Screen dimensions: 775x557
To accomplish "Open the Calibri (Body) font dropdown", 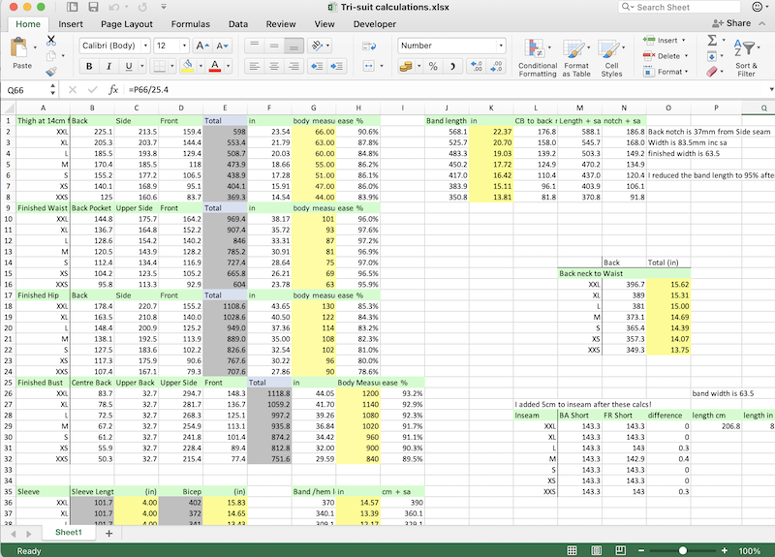I will click(x=145, y=46).
